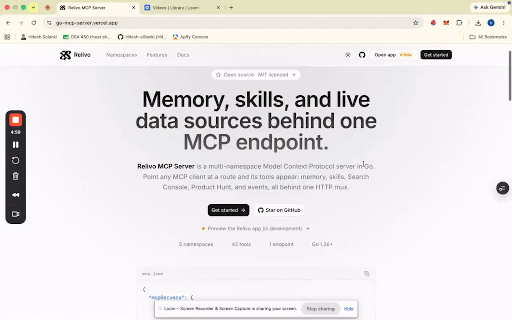Image resolution: width=512 pixels, height=320 pixels.
Task: Reload the current page
Action: point(34,23)
